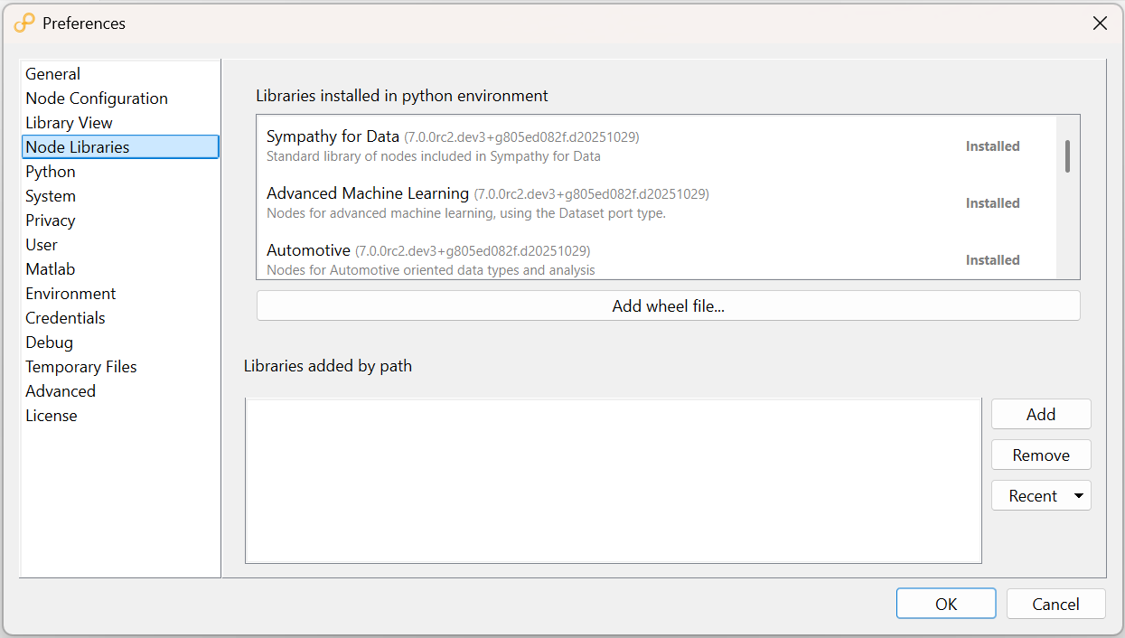This screenshot has width=1125, height=638.
Task: Open the Matlab configuration page
Action: pos(50,268)
